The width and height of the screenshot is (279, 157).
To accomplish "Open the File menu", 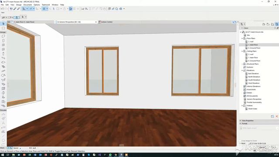I will (2, 5).
